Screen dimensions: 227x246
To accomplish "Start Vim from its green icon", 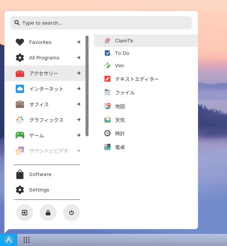I will [x=107, y=65].
